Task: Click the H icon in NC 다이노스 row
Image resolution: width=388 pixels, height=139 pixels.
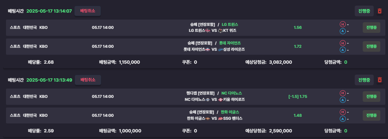Action: coord(342,93)
